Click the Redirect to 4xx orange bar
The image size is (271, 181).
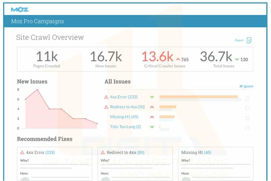tap(168, 107)
